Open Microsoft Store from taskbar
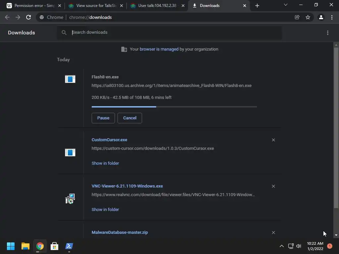This screenshot has width=339, height=254. click(x=54, y=246)
